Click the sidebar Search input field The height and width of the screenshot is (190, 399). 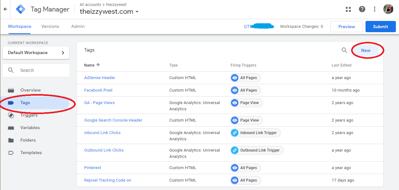pyautogui.click(x=36, y=70)
